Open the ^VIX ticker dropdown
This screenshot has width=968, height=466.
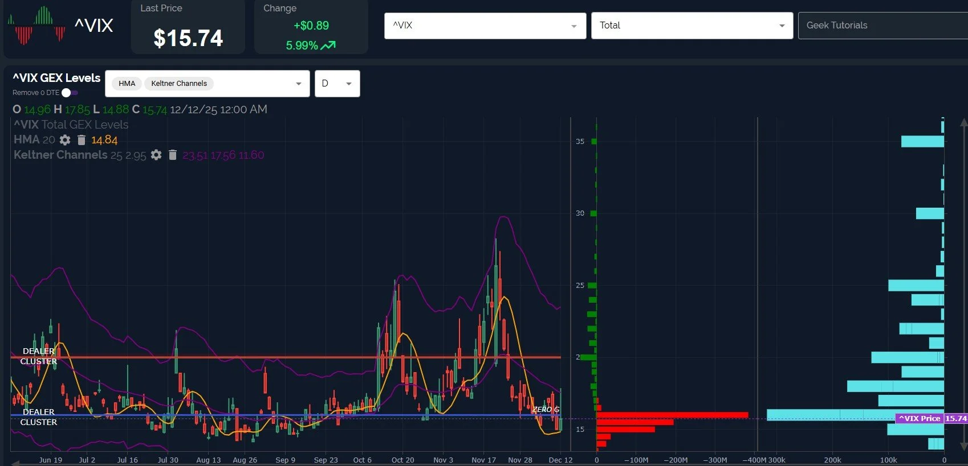[485, 26]
